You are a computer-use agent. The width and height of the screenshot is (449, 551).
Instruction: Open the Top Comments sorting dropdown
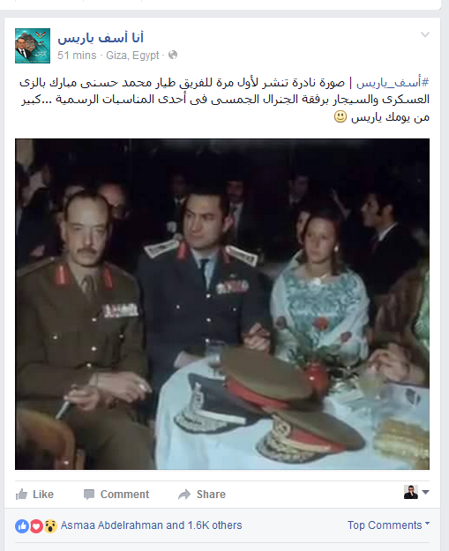tap(388, 525)
